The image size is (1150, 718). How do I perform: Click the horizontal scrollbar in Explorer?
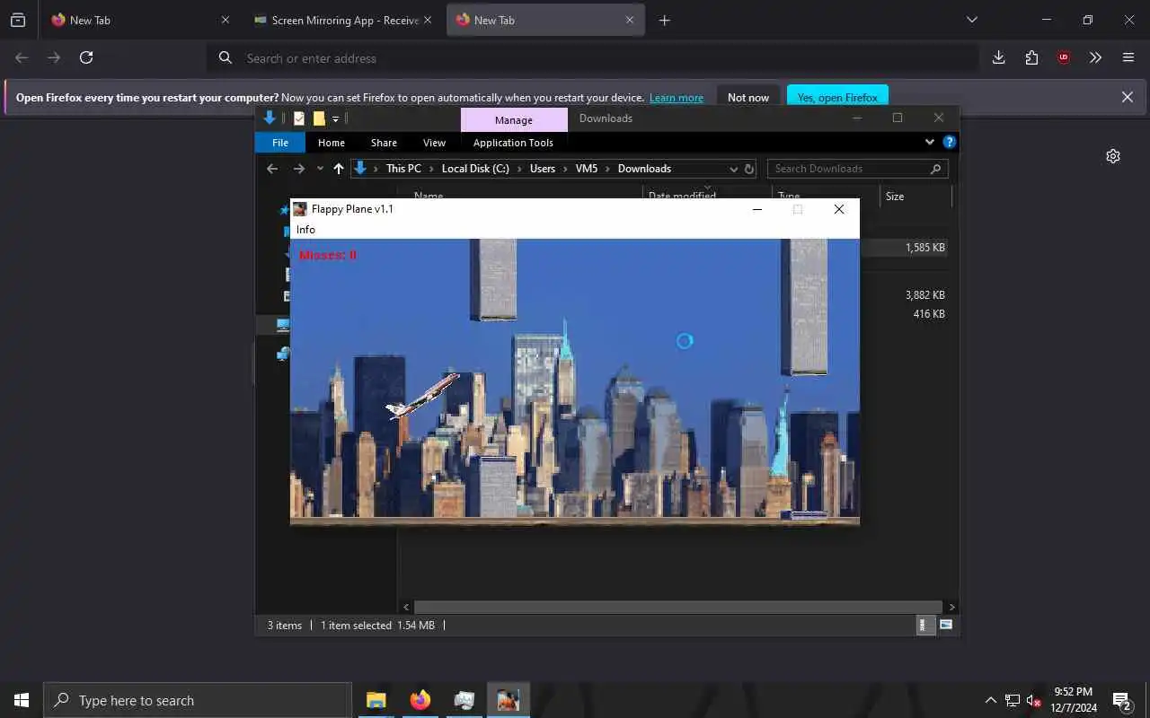tap(678, 608)
